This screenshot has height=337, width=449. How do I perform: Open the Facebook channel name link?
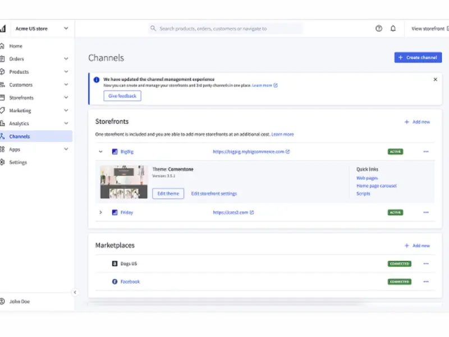130,282
